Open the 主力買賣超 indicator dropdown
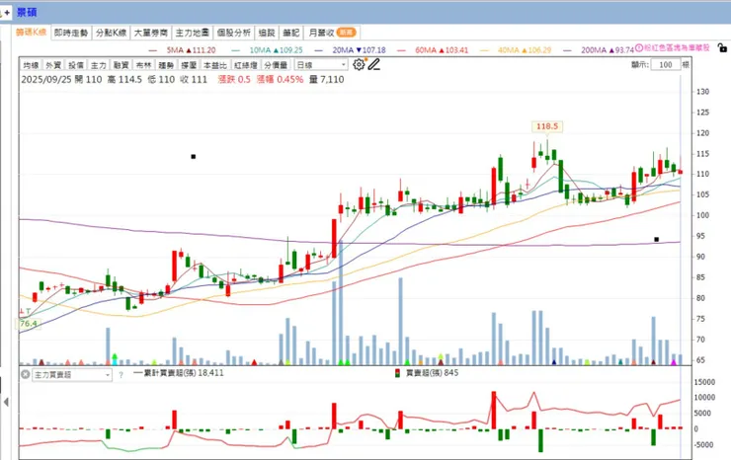Image resolution: width=731 pixels, height=460 pixels. [x=72, y=375]
